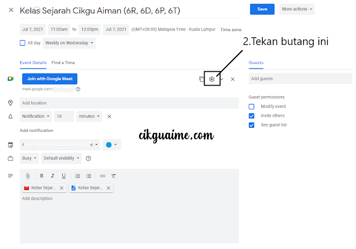Screen dimensions: 356x249
Task: Insert a bulleted list in the description
Action: (x=88, y=176)
